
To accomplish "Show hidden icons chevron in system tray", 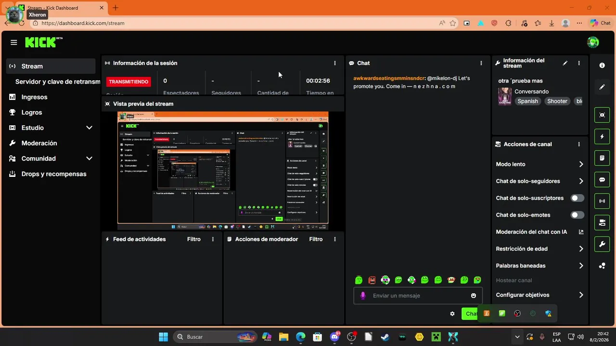I will click(517, 337).
